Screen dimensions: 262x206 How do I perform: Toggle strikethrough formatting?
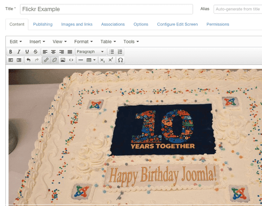(x=36, y=52)
